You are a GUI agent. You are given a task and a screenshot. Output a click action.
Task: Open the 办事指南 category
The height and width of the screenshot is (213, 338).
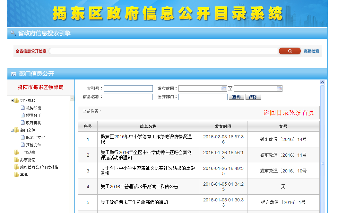pyautogui.click(x=28, y=160)
